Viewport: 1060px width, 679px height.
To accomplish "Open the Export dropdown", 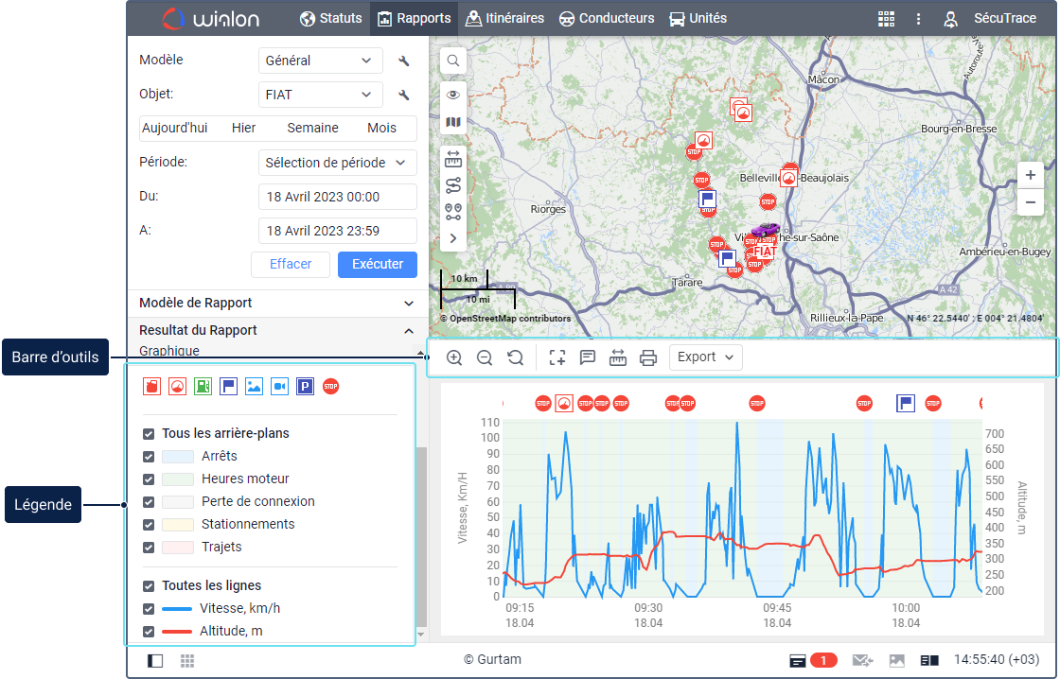I will (706, 357).
